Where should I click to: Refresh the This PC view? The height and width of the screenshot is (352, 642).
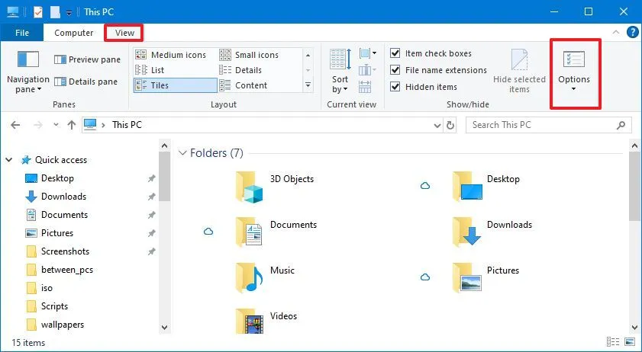click(x=450, y=126)
